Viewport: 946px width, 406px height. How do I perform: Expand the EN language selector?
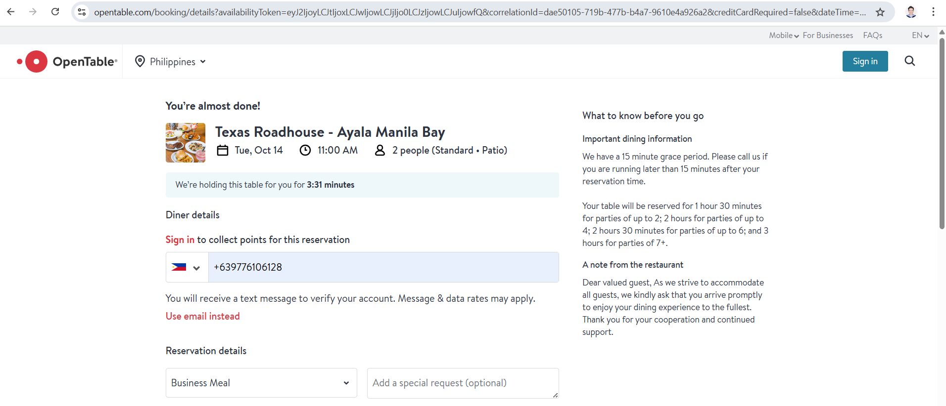click(920, 35)
